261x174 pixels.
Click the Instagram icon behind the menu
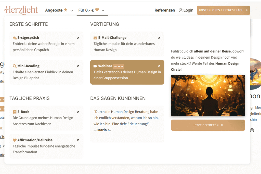252,130
